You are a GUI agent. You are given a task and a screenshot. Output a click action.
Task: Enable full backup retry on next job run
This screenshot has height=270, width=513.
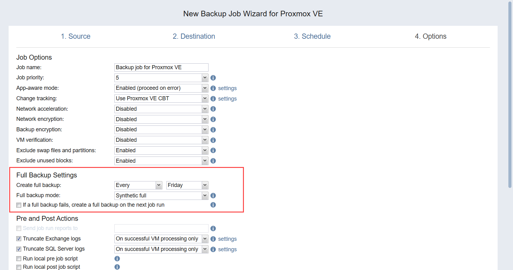click(x=19, y=205)
